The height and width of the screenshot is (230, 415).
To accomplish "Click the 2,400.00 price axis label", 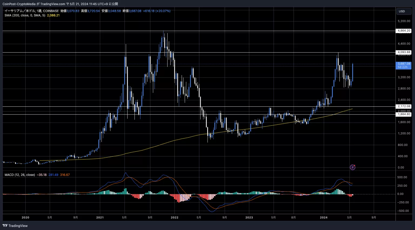I will pyautogui.click(x=404, y=100).
